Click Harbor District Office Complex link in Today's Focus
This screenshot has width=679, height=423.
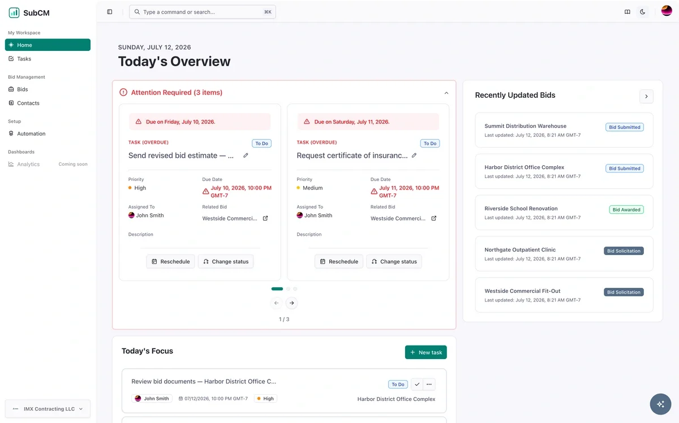coord(396,399)
